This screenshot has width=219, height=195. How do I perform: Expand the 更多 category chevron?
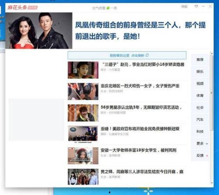207,144
